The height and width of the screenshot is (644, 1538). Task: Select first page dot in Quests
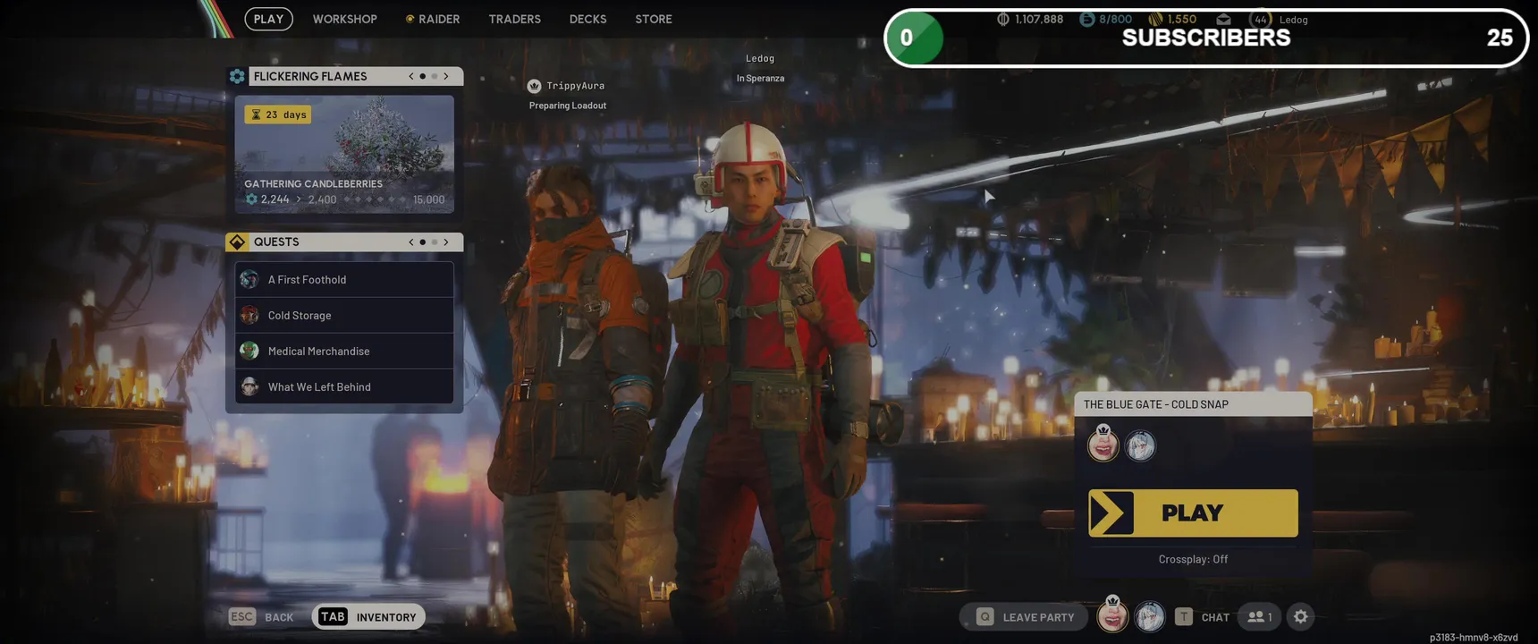(x=423, y=241)
